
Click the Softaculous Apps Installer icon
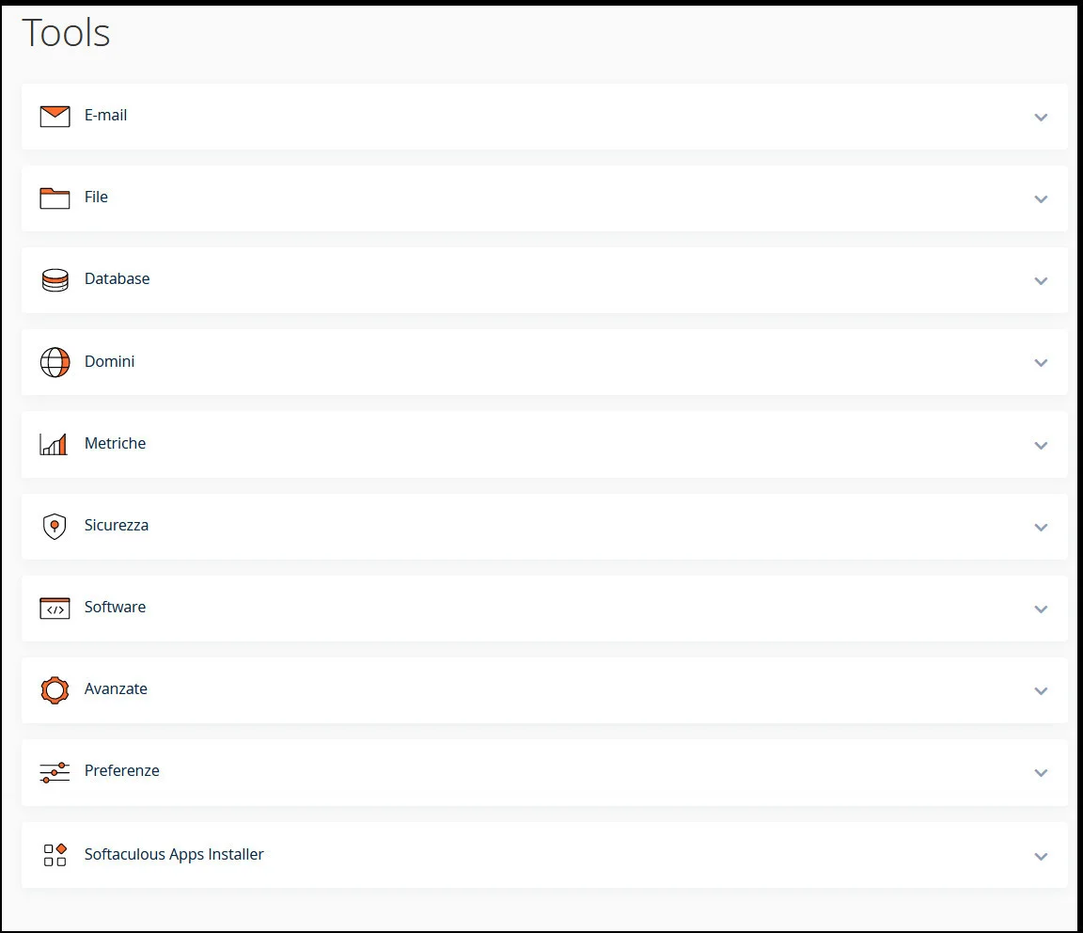[x=55, y=854]
